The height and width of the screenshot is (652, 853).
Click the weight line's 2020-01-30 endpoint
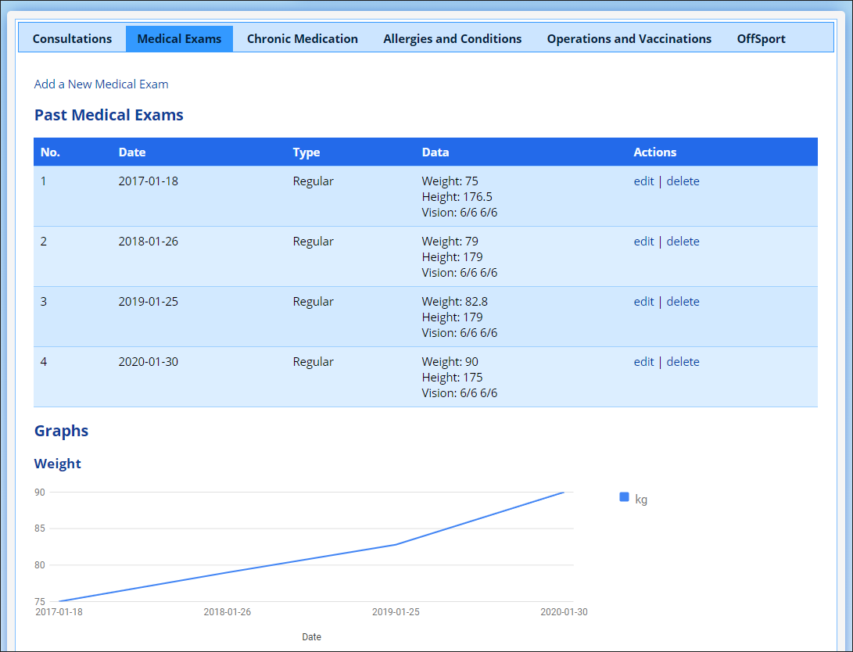click(x=564, y=493)
